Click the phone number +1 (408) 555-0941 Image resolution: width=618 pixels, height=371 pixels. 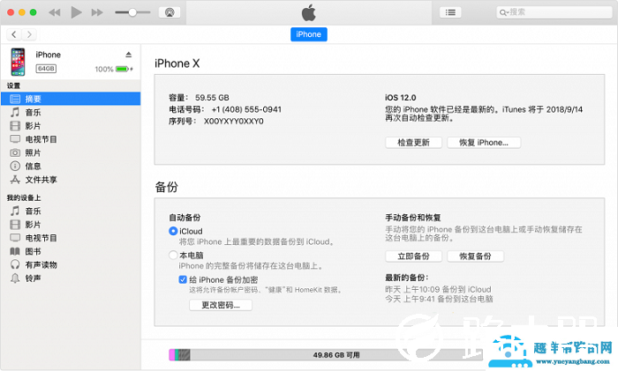pyautogui.click(x=246, y=109)
